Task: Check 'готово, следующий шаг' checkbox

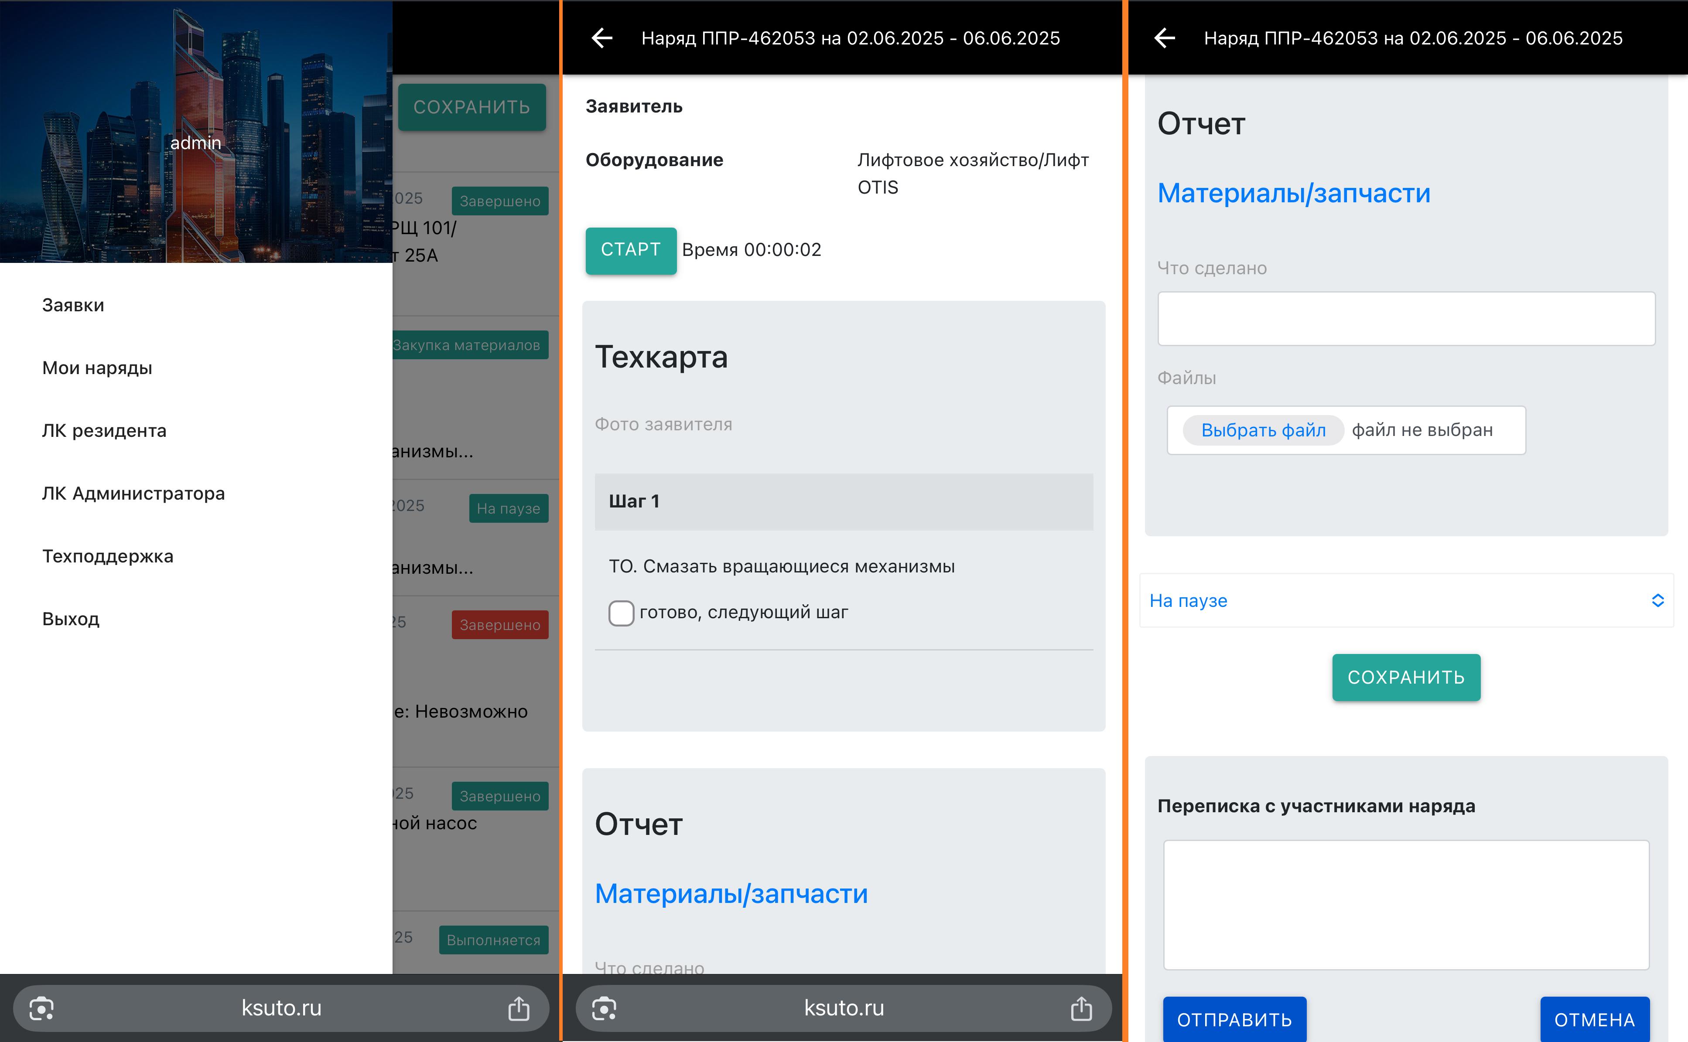Action: [621, 613]
